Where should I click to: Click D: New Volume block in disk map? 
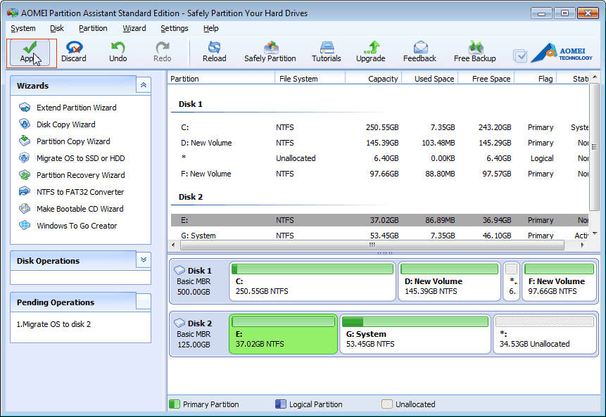[450, 281]
